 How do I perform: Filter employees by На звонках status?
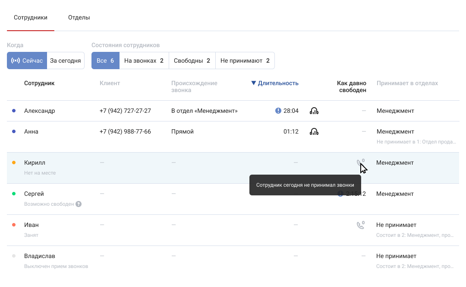144,61
